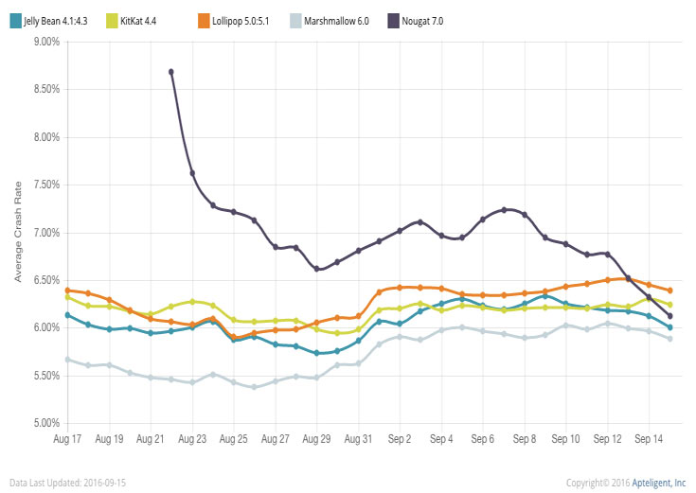Click the Sep 2 x-axis date label
The height and width of the screenshot is (493, 696).
click(400, 440)
